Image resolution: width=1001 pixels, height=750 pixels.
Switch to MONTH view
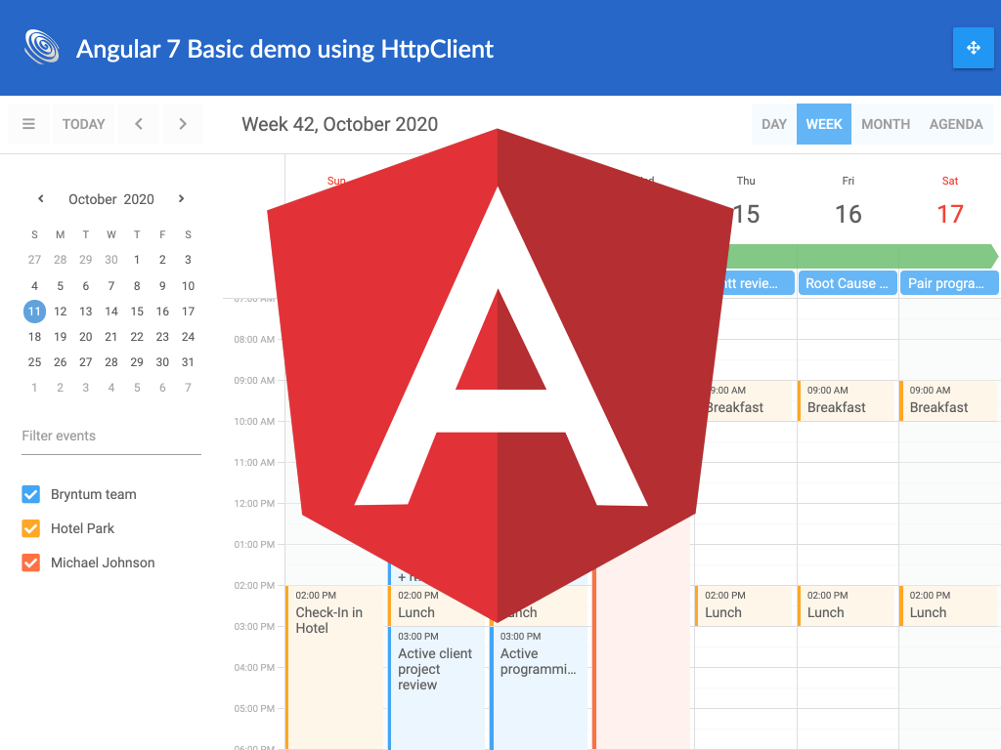886,124
